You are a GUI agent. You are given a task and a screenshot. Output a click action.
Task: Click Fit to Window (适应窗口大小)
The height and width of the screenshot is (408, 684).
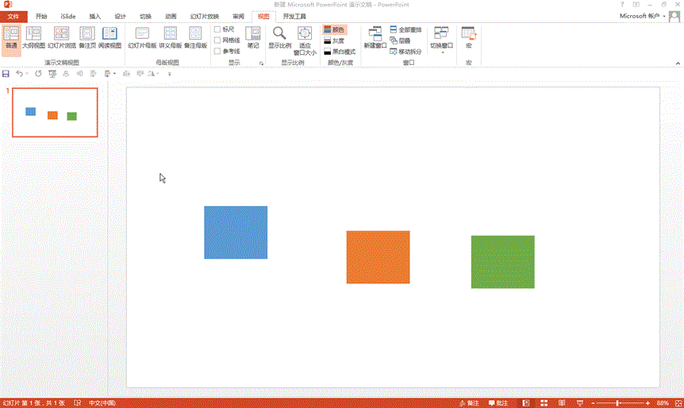pyautogui.click(x=305, y=38)
